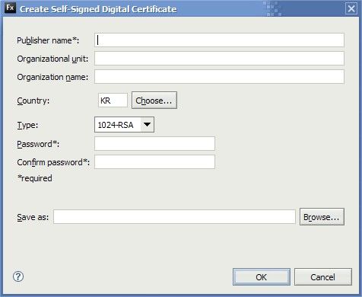Focus the Organization name field

coord(219,77)
